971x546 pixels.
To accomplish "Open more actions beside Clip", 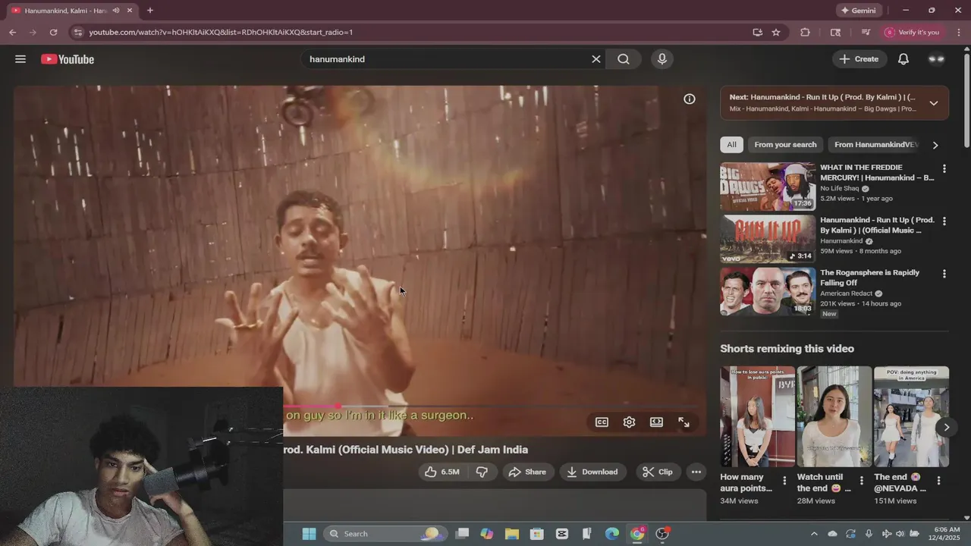I will (x=696, y=472).
